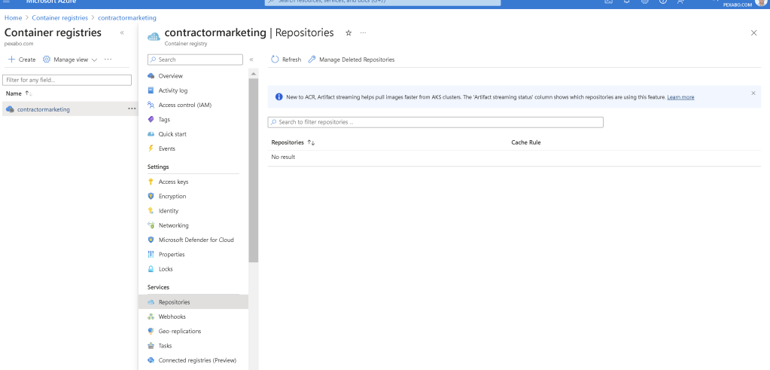Screen dimensions: 770x370
Task: Open Quick start
Action: pos(172,133)
